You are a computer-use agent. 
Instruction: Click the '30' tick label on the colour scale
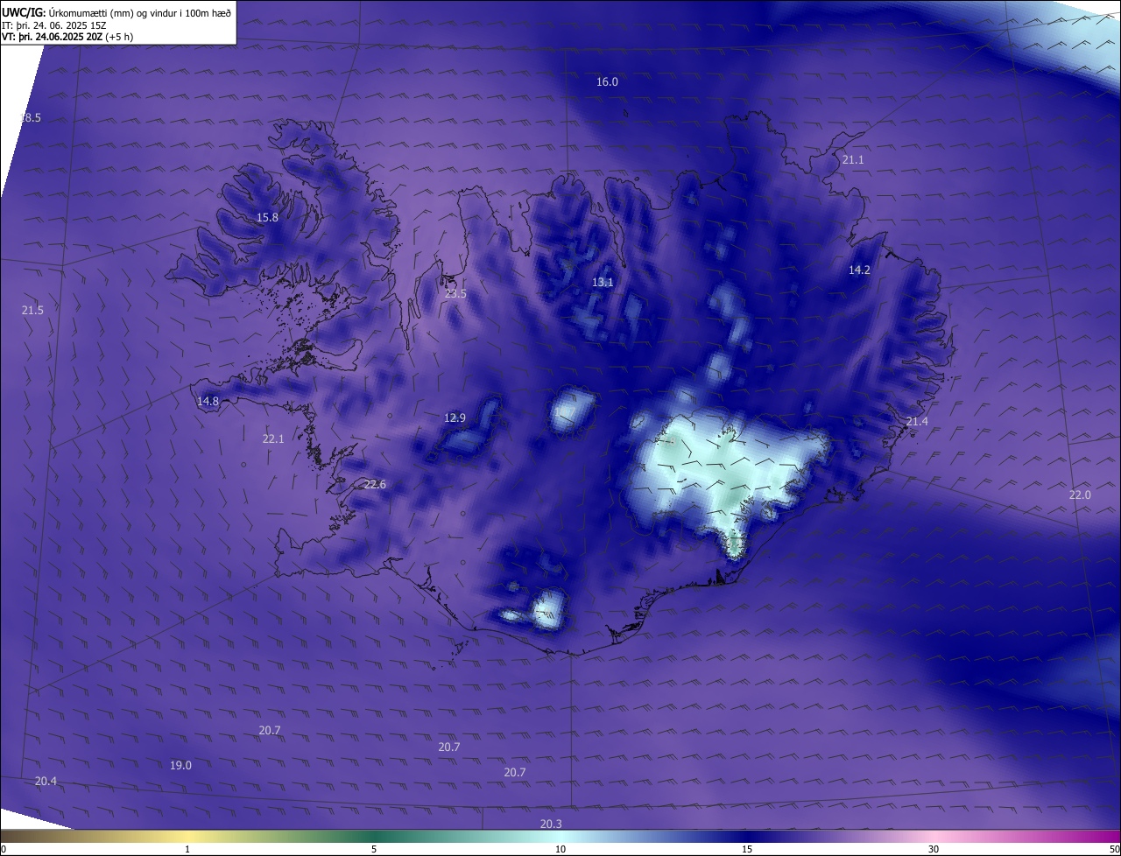pos(934,849)
